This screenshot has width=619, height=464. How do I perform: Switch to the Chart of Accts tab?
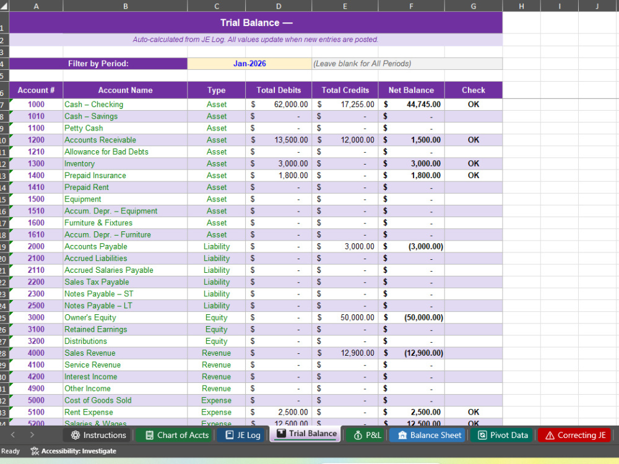(176, 435)
